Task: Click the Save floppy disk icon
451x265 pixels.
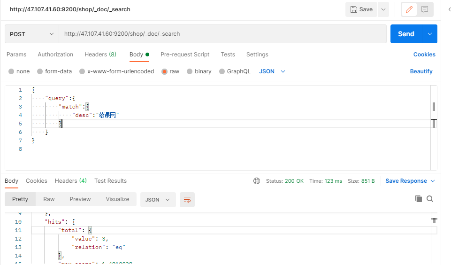Action: (353, 9)
